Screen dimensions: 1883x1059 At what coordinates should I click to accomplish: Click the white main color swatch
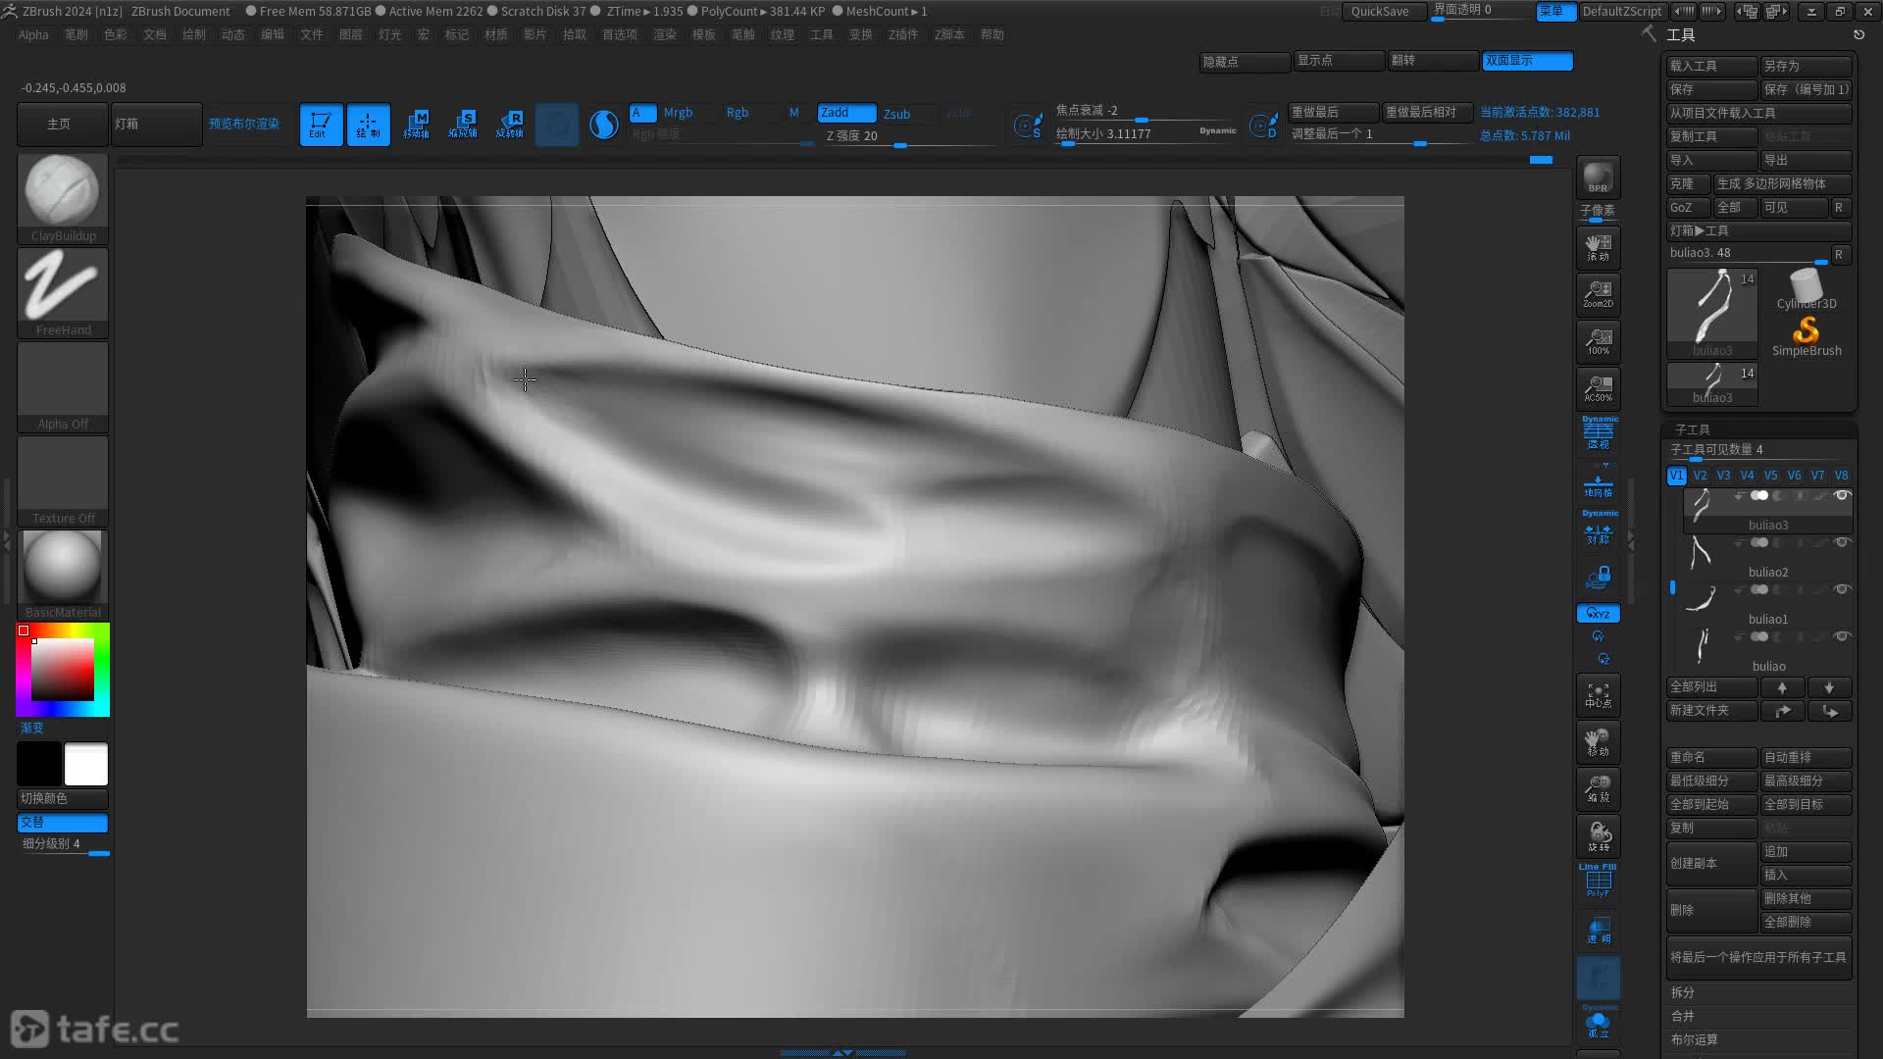pyautogui.click(x=86, y=764)
